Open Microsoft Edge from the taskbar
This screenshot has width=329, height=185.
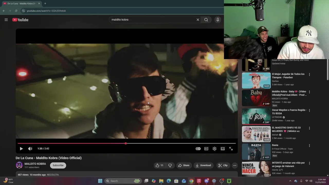click(x=169, y=181)
